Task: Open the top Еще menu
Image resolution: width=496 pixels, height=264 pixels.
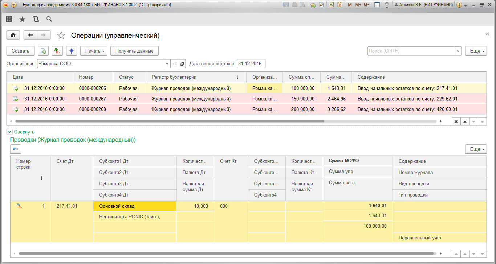Action: click(476, 51)
